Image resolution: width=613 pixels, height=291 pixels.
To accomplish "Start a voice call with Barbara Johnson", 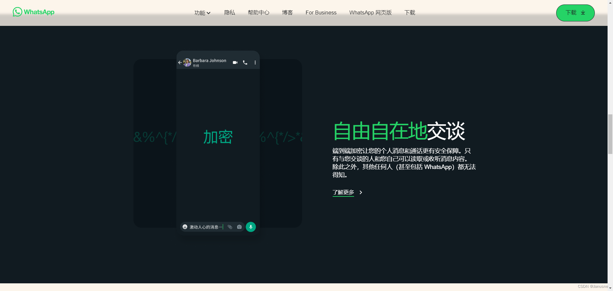I will [x=245, y=63].
